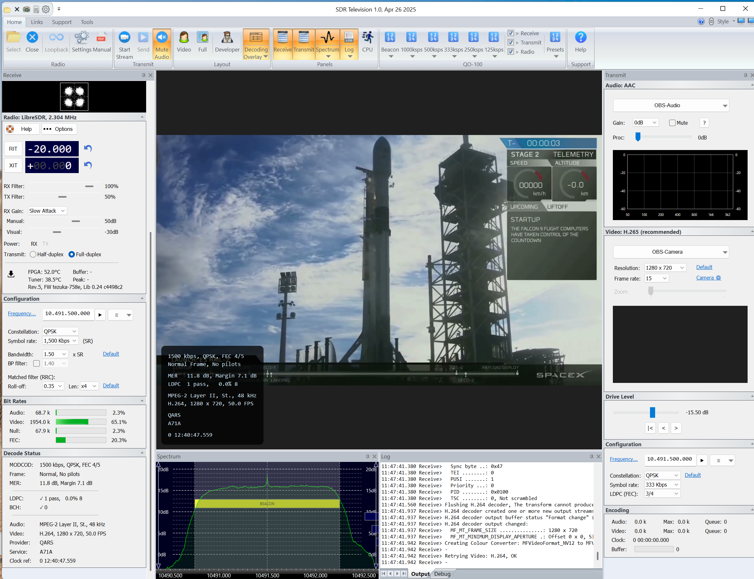Open the PDF Manual icon
This screenshot has width=754, height=579.
pos(101,38)
